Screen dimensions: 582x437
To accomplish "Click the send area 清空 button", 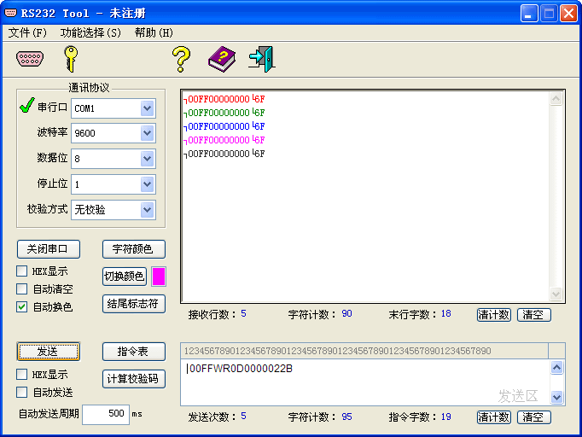I will tap(533, 417).
